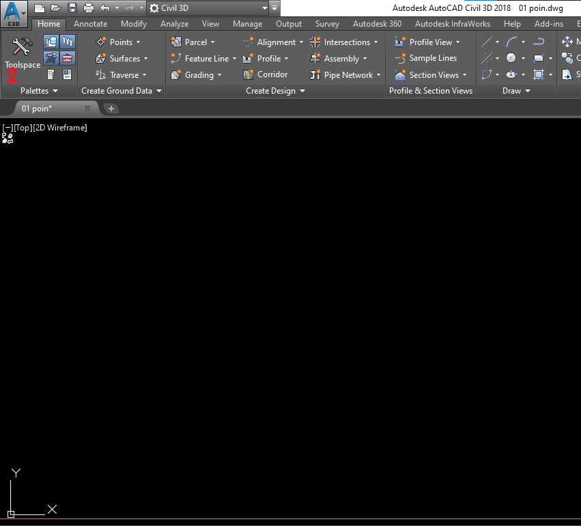Select the Hatch tool

click(539, 75)
